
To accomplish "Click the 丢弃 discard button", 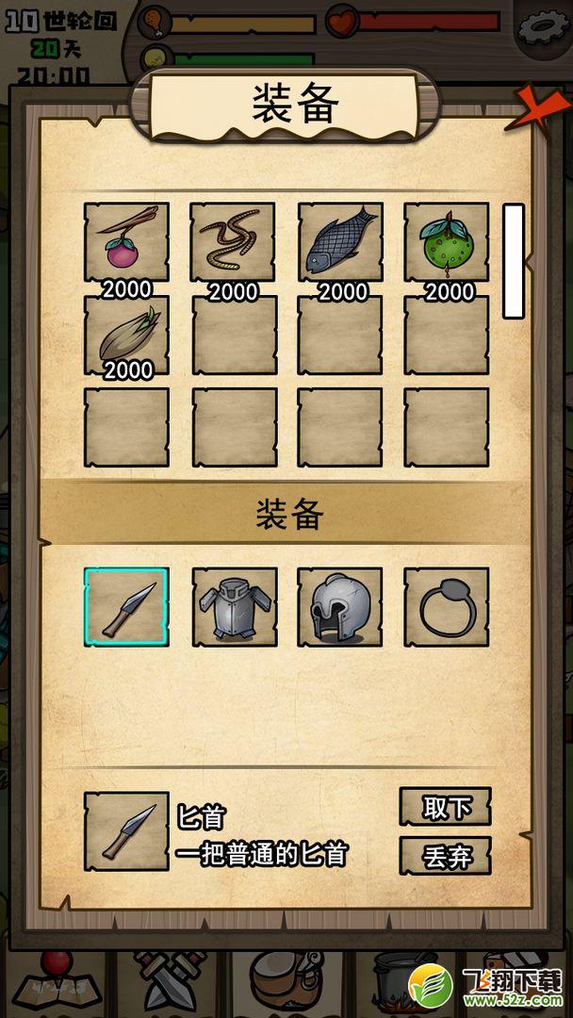I will [445, 856].
